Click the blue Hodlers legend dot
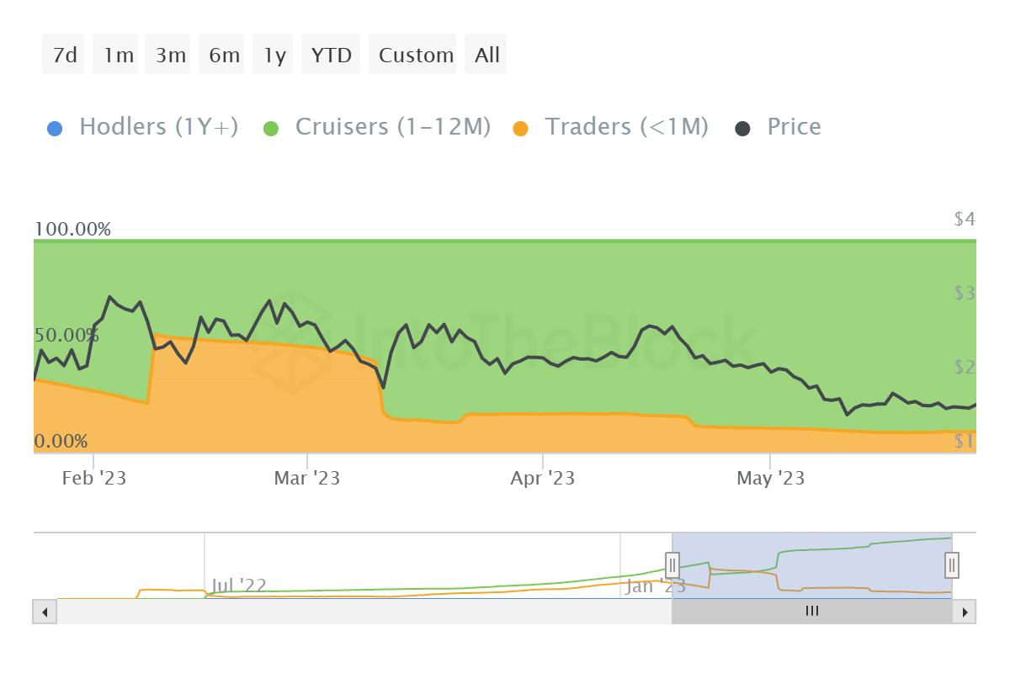The image size is (1010, 673). click(56, 129)
